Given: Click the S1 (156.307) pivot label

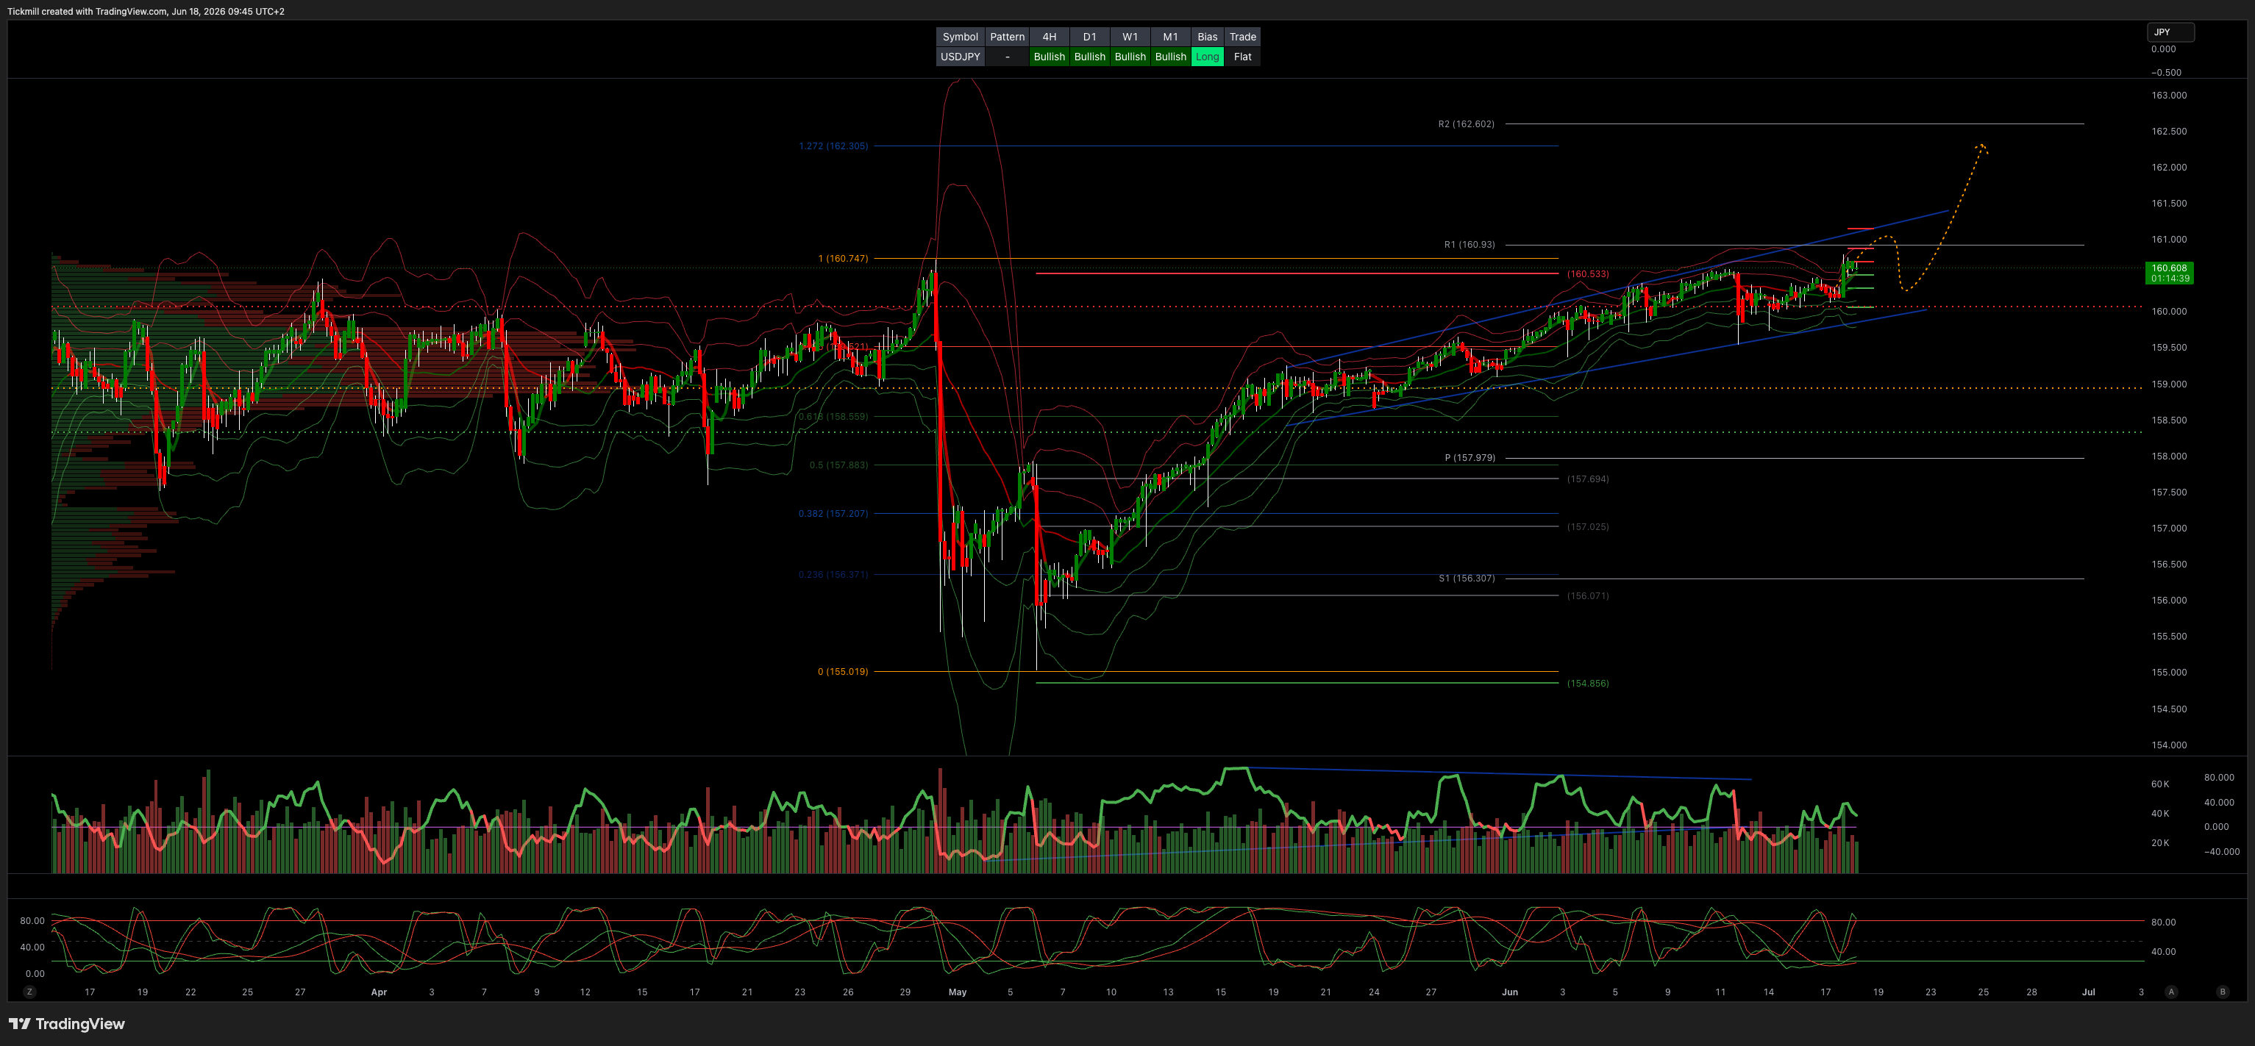Looking at the screenshot, I should 1467,578.
